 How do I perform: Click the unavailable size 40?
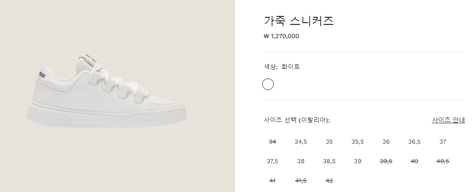point(414,161)
